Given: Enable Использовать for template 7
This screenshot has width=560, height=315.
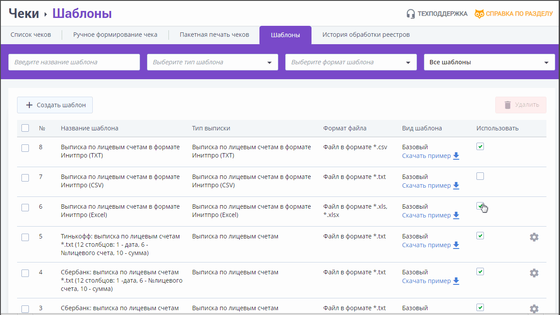Looking at the screenshot, I should click(480, 176).
